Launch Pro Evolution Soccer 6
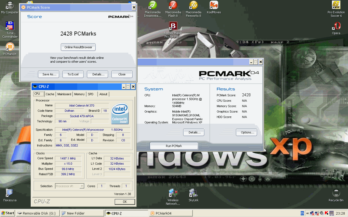This screenshot has width=348, height=217. pyautogui.click(x=336, y=9)
